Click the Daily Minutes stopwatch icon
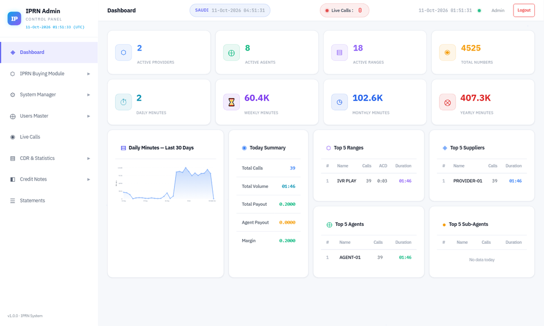 click(123, 102)
